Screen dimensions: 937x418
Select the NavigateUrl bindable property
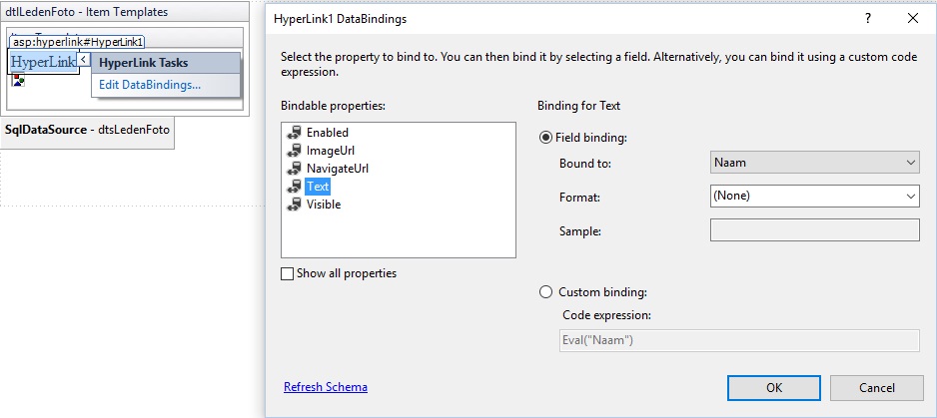click(337, 169)
